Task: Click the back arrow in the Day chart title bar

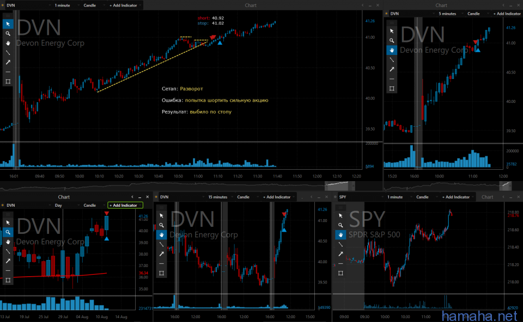Action: pyautogui.click(x=132, y=197)
